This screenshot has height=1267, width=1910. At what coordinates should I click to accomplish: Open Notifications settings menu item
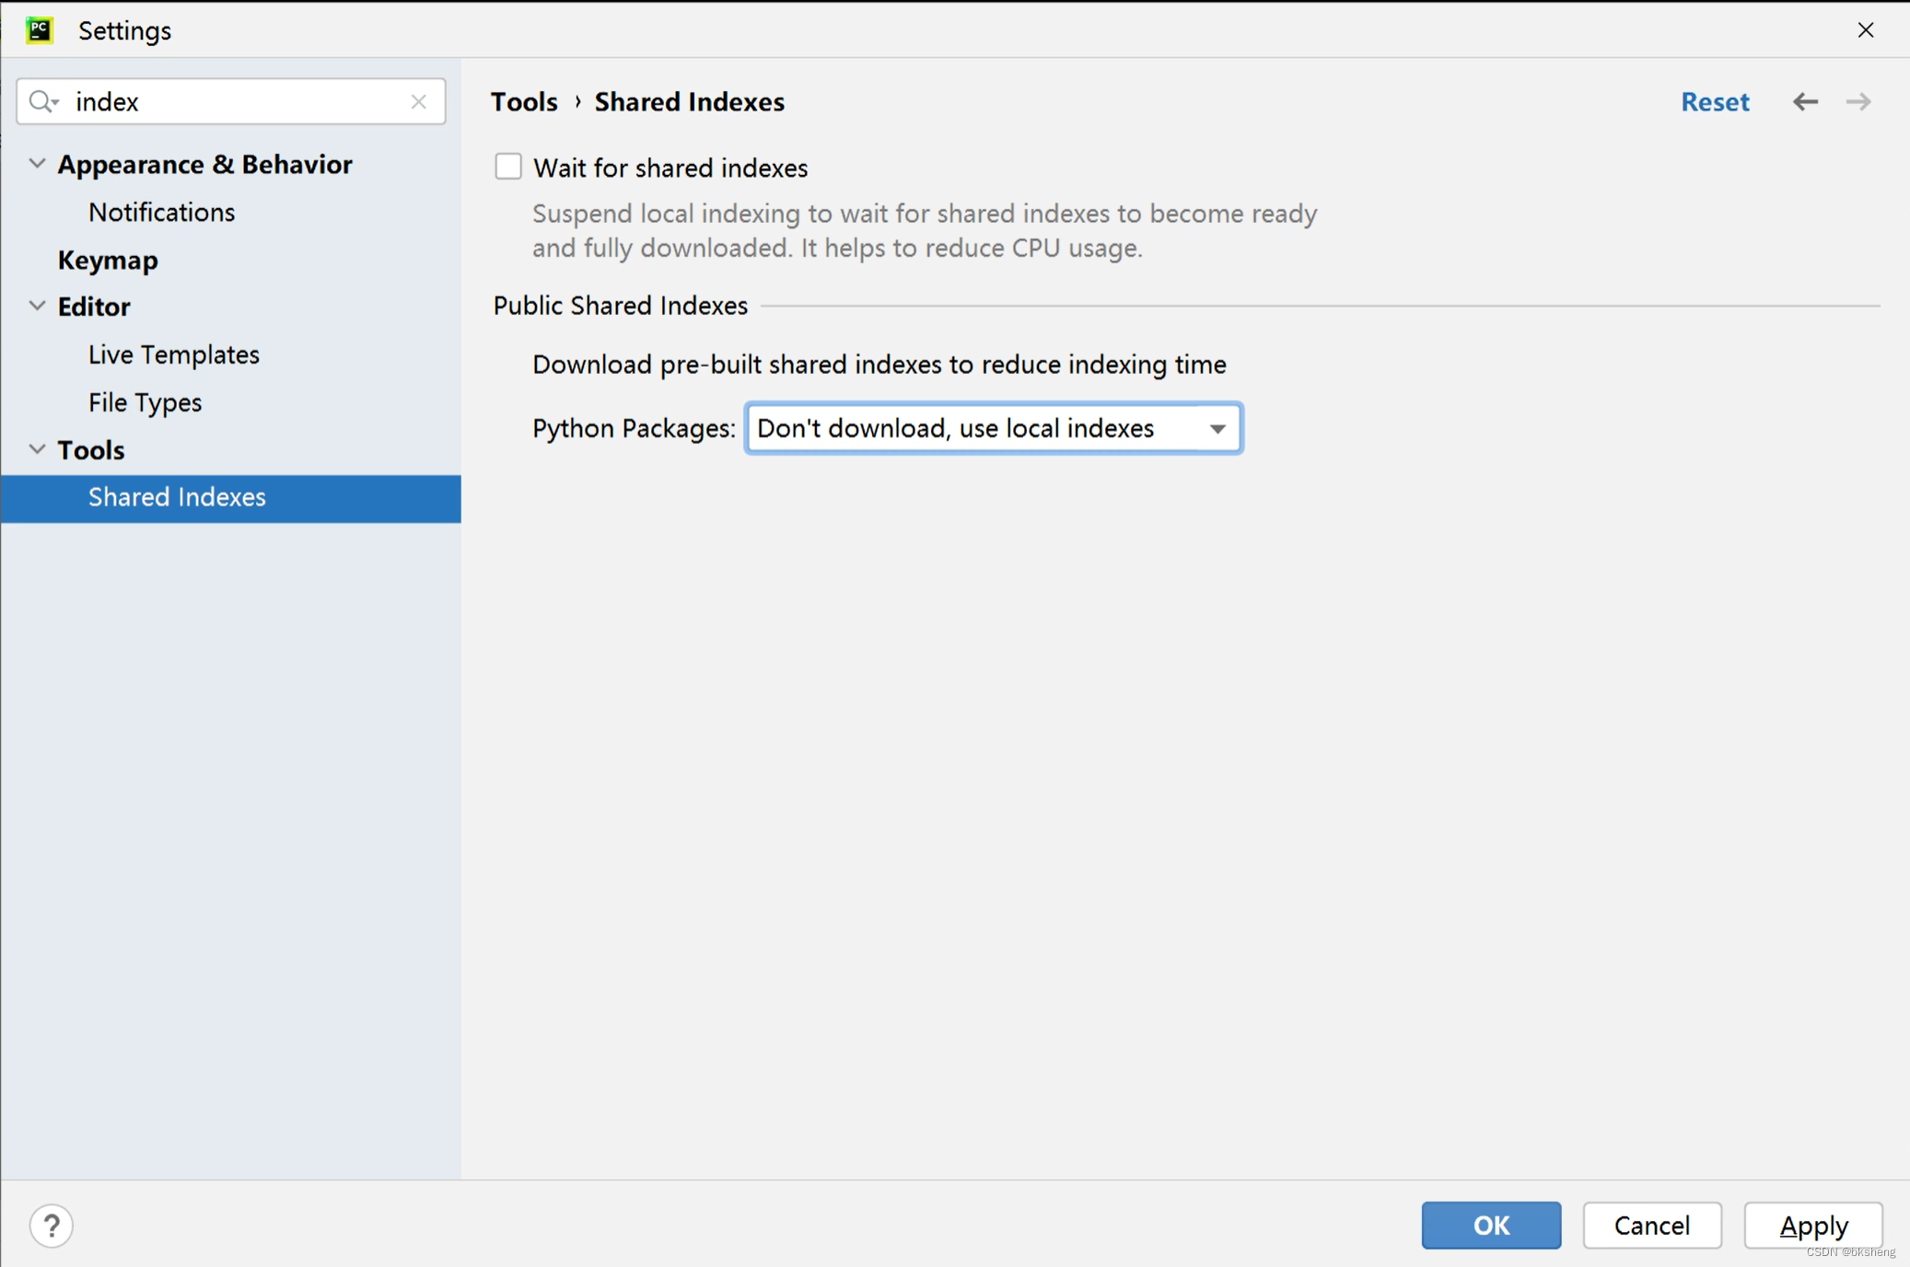pyautogui.click(x=159, y=211)
